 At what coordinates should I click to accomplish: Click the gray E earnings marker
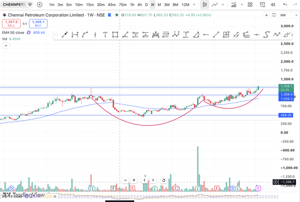(113, 189)
